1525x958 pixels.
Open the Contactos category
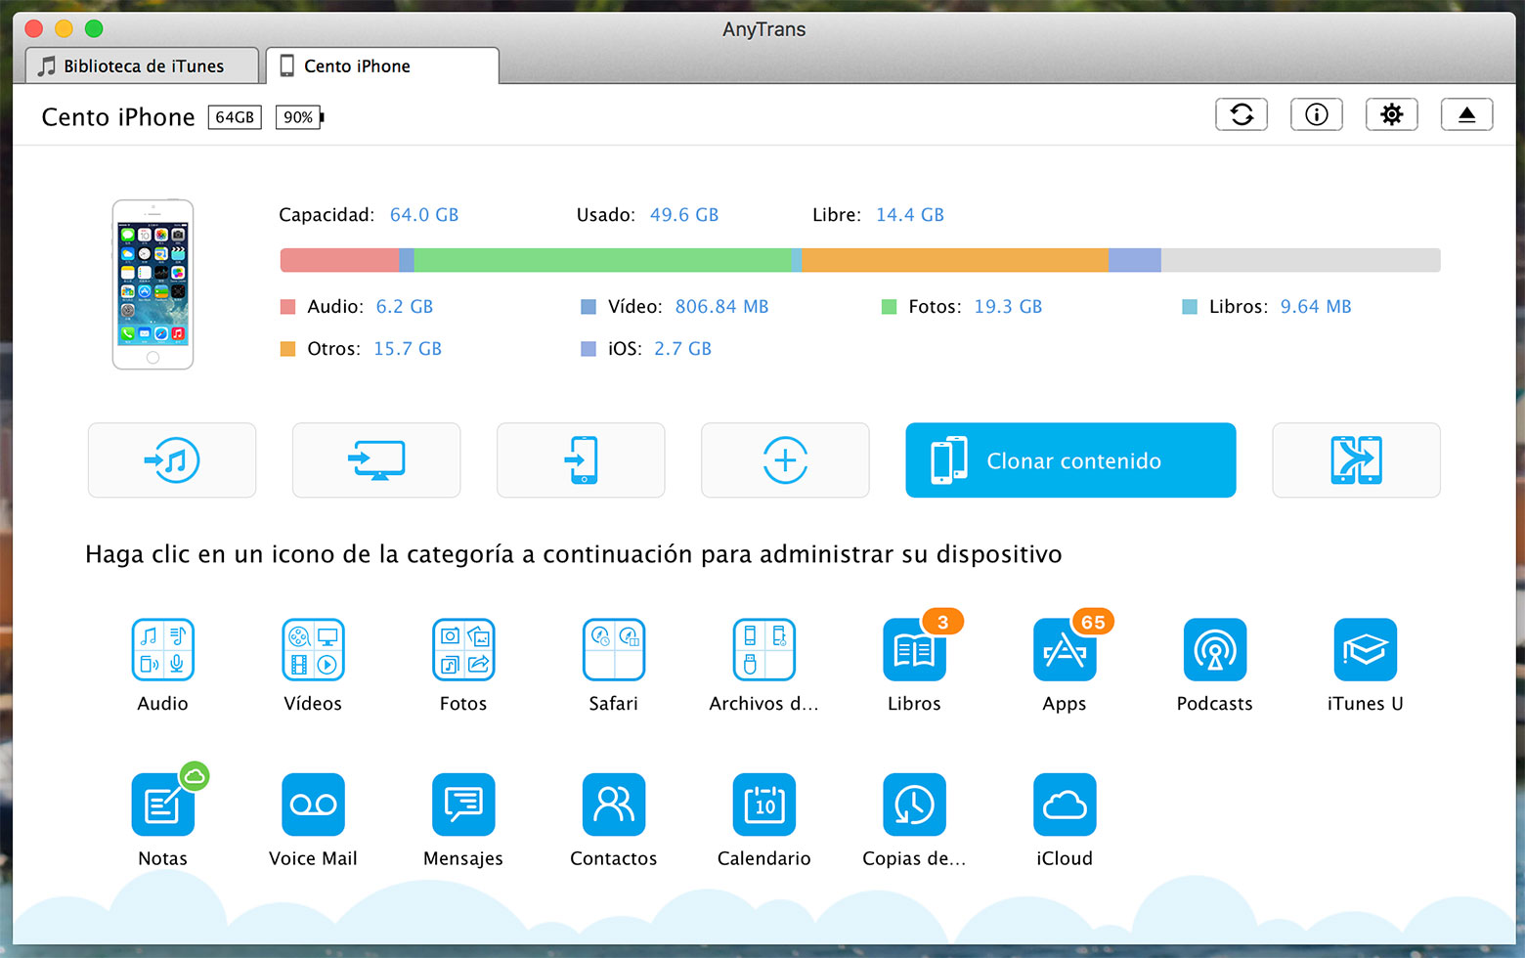click(614, 805)
